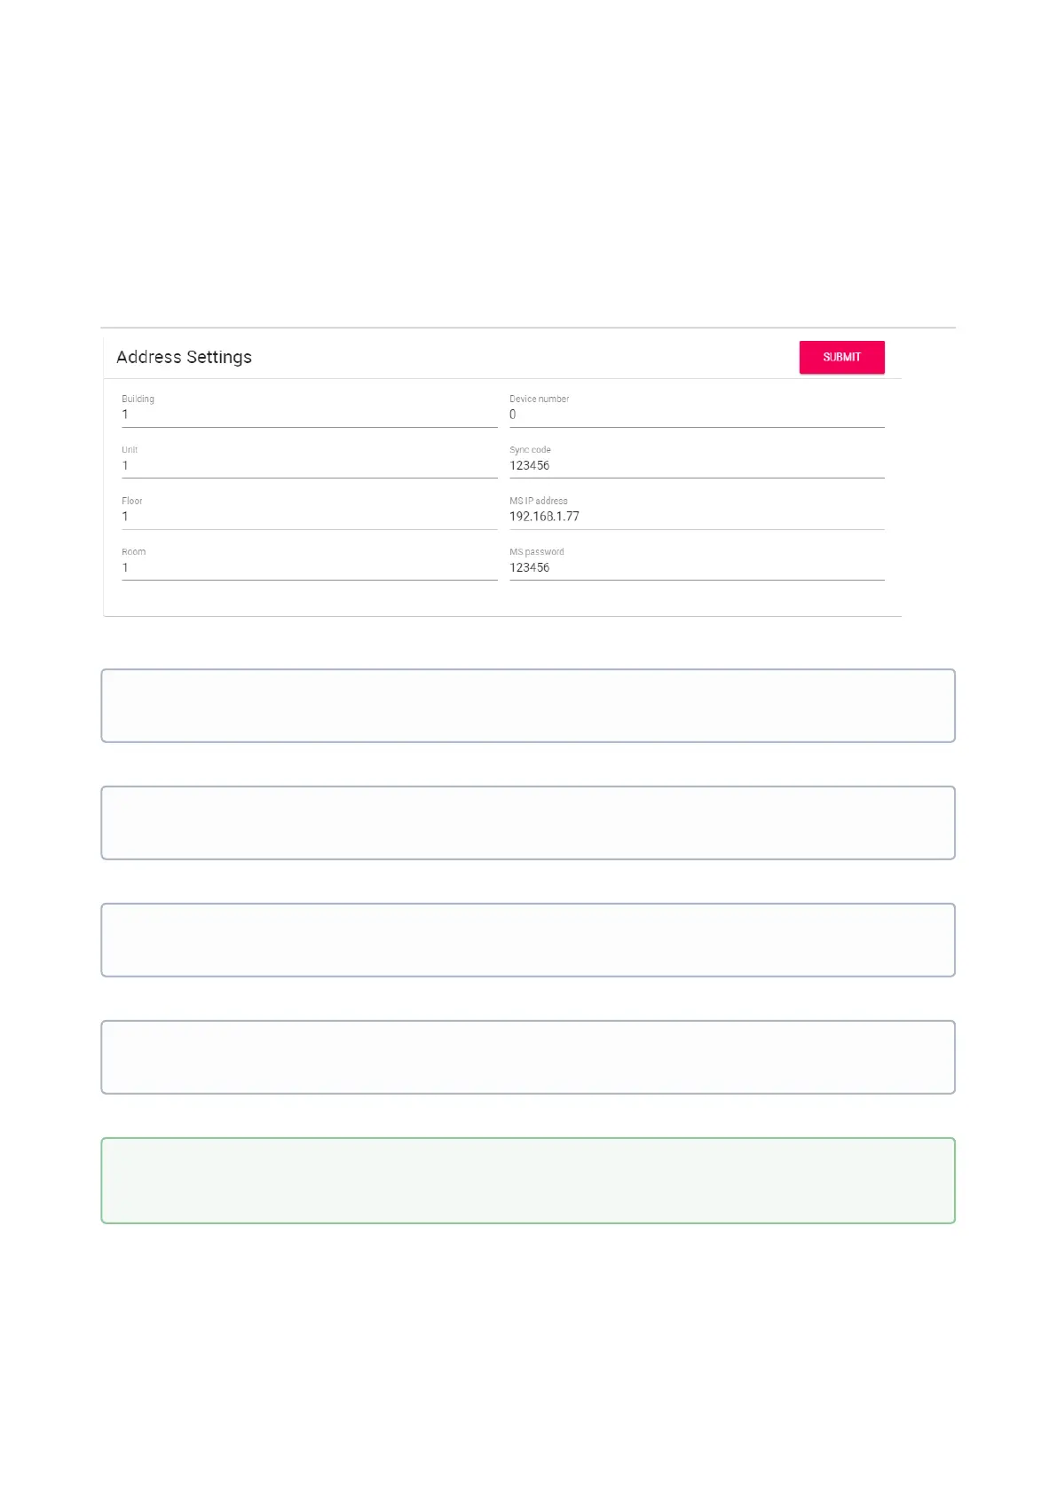Viewport: 1057px width, 1495px height.
Task: Click the Address Settings heading
Action: [184, 357]
